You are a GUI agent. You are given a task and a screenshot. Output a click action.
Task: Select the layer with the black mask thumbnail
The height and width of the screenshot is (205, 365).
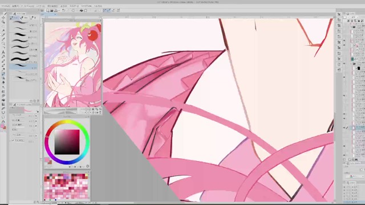point(359,68)
